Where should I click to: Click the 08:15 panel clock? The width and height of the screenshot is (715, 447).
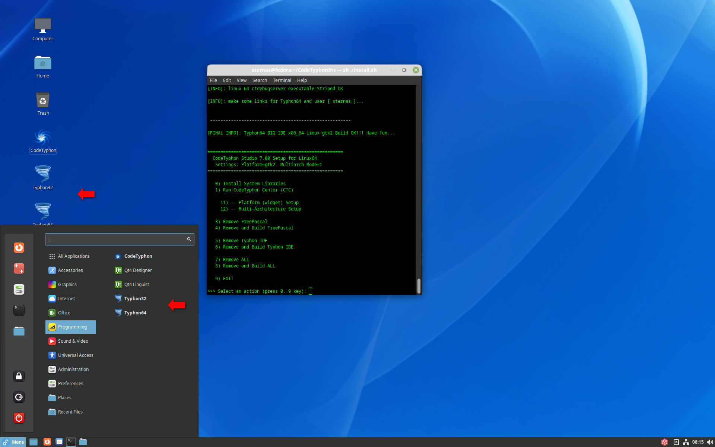tap(698, 442)
